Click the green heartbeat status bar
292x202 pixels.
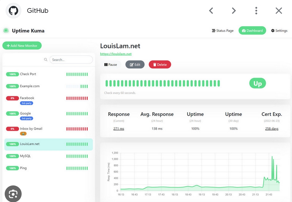point(163,83)
